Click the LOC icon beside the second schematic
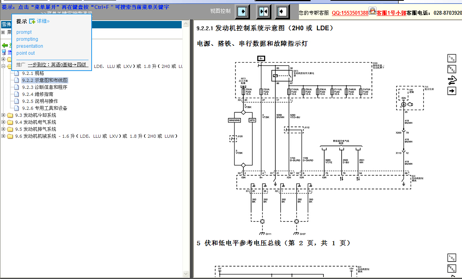Screen dimensions: 462x279 [x=452, y=258]
